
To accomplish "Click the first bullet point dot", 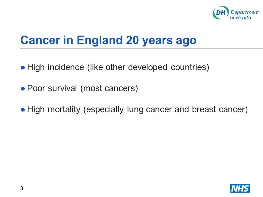I will click(x=23, y=68).
